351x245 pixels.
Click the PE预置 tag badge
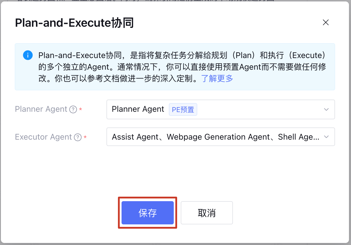183,109
